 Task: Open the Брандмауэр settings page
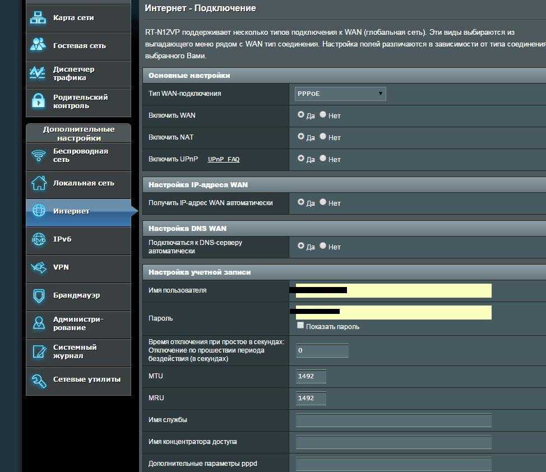pyautogui.click(x=78, y=297)
